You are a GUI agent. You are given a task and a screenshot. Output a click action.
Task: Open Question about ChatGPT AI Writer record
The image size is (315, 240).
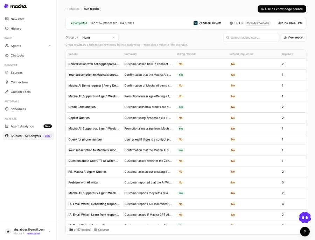tap(93, 161)
